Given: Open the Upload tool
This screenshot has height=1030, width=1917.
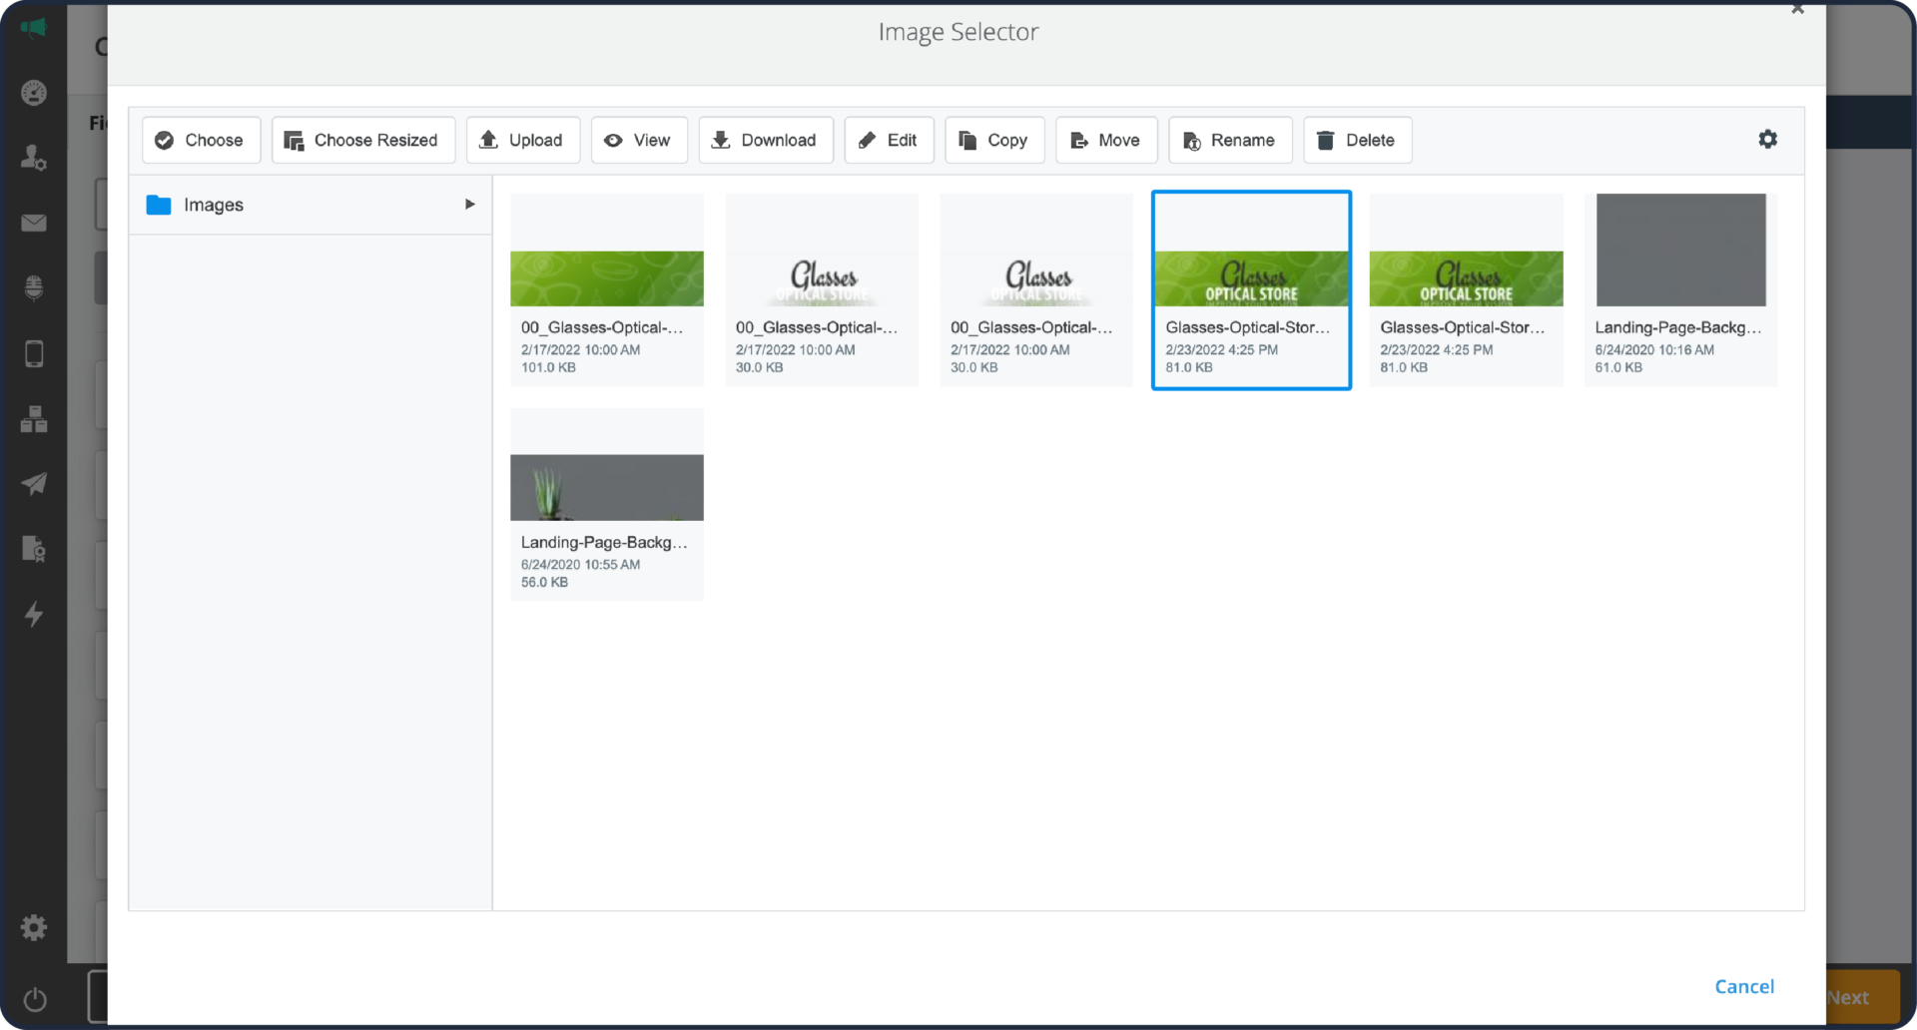Looking at the screenshot, I should pos(522,140).
